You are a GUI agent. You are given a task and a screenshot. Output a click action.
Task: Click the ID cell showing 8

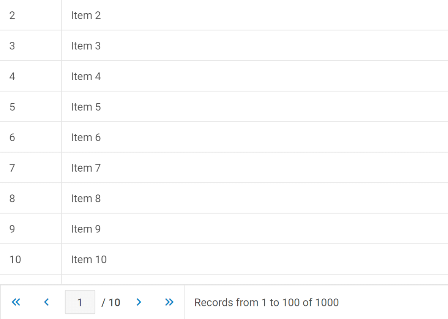(31, 198)
